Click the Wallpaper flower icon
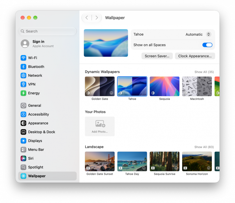This screenshot has width=235, height=203. 23,176
